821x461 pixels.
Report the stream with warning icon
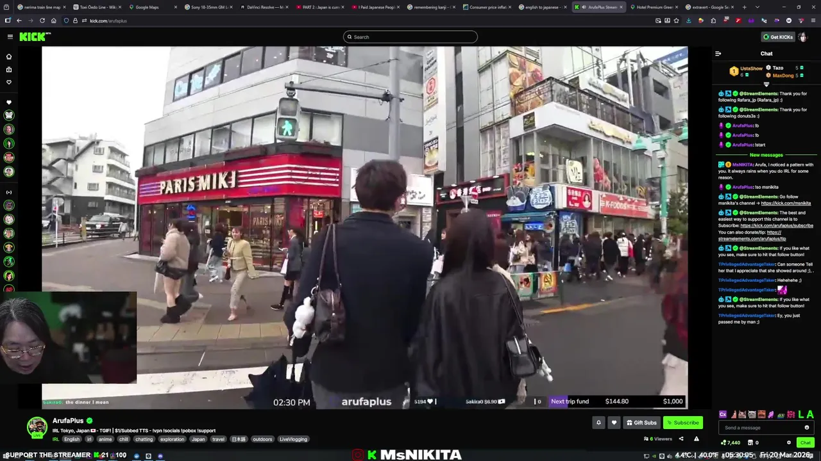pos(696,439)
